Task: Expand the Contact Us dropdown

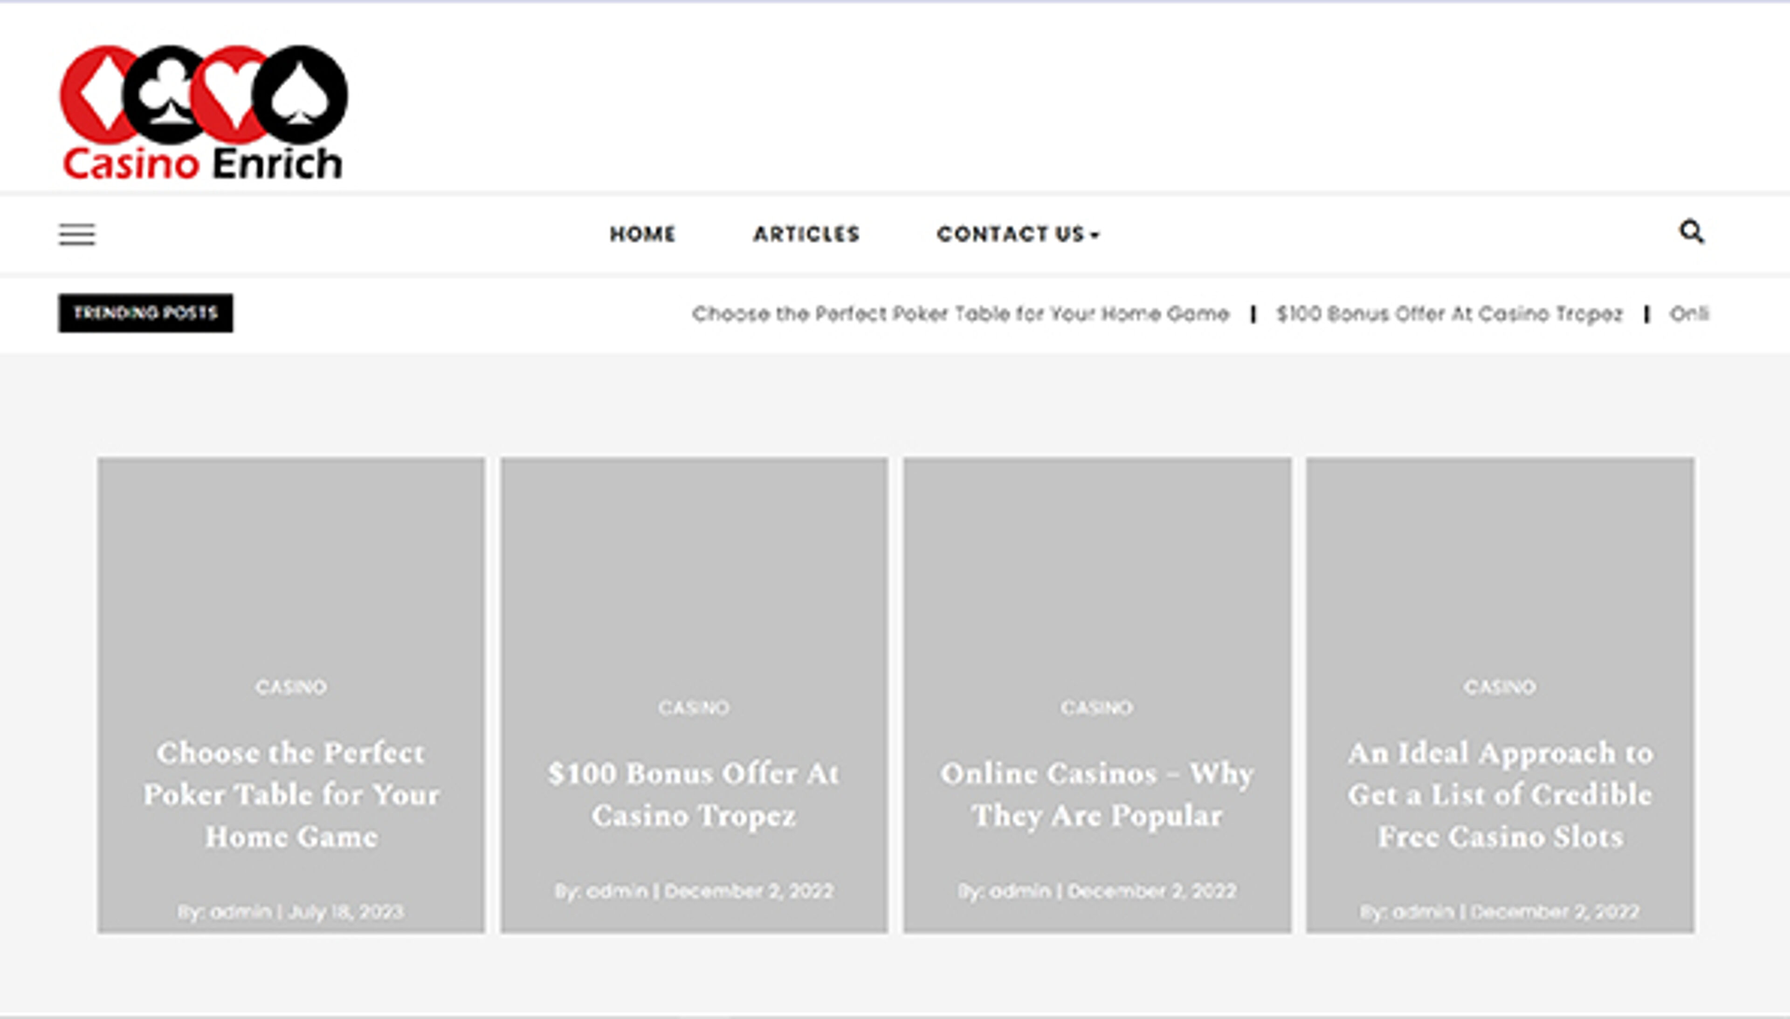Action: 1011,234
